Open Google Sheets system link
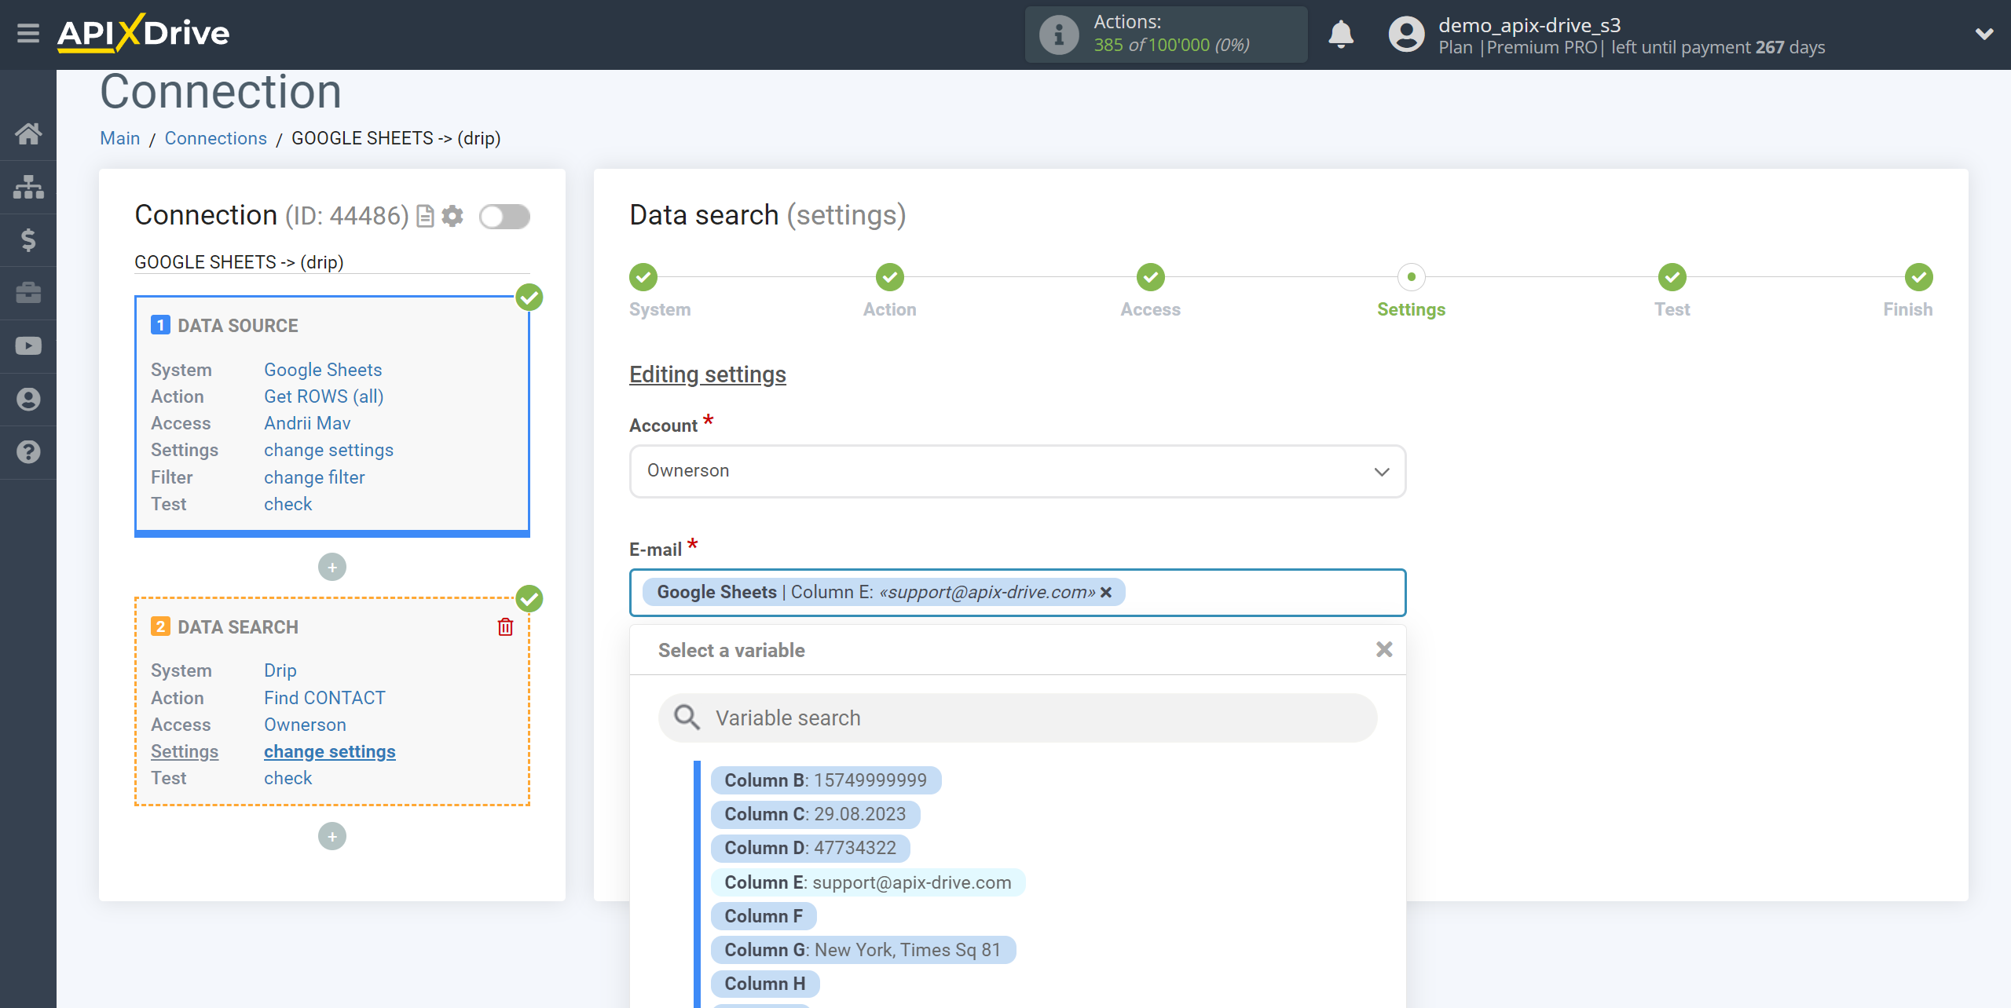The image size is (2011, 1008). (323, 370)
